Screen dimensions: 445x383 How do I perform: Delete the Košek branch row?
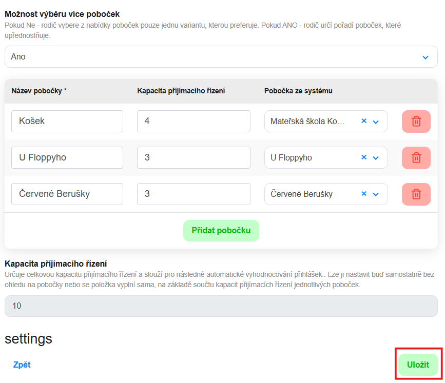pyautogui.click(x=416, y=122)
